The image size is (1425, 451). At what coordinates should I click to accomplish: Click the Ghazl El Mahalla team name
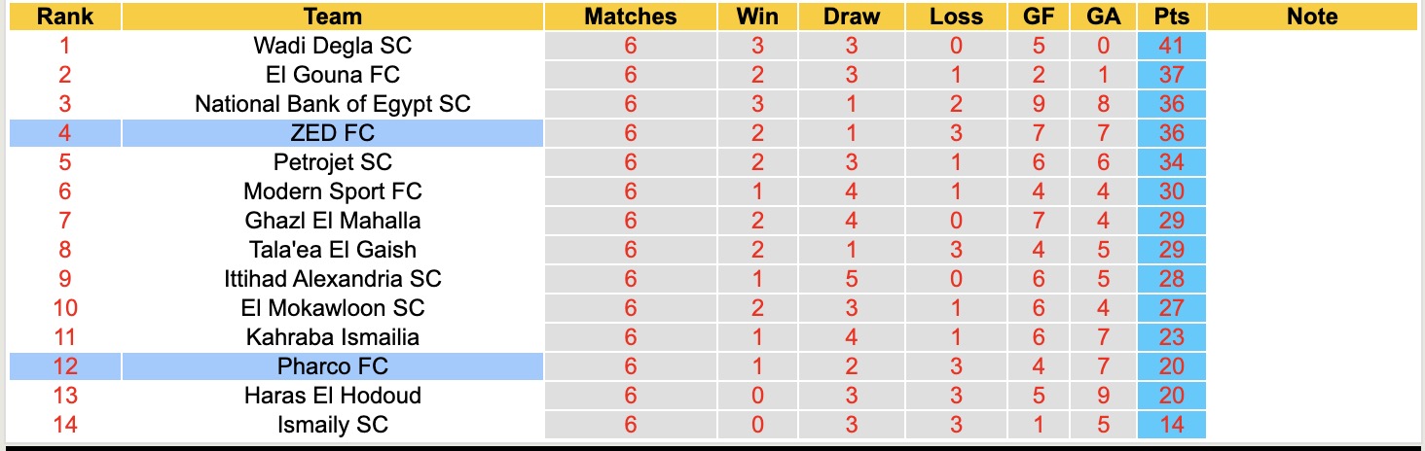pos(332,221)
